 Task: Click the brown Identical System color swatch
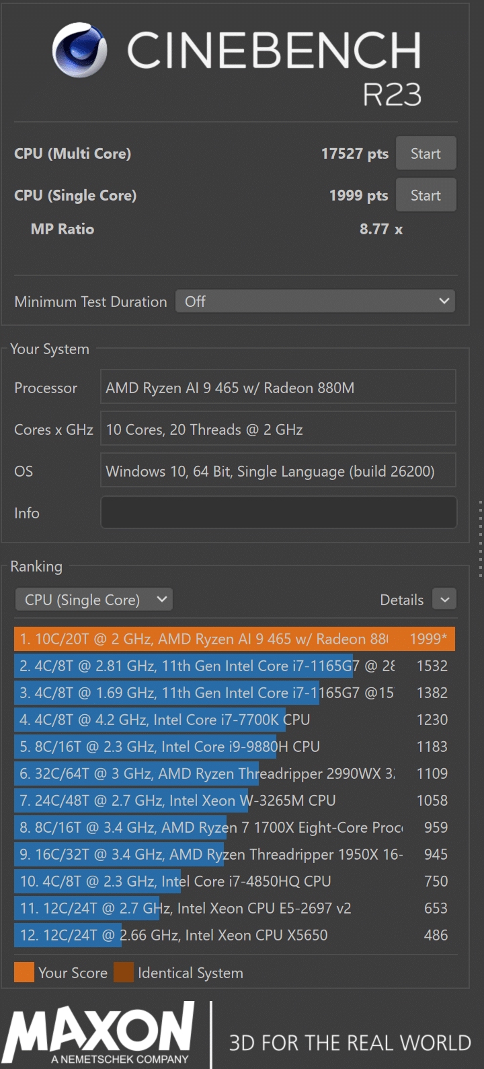pyautogui.click(x=124, y=973)
